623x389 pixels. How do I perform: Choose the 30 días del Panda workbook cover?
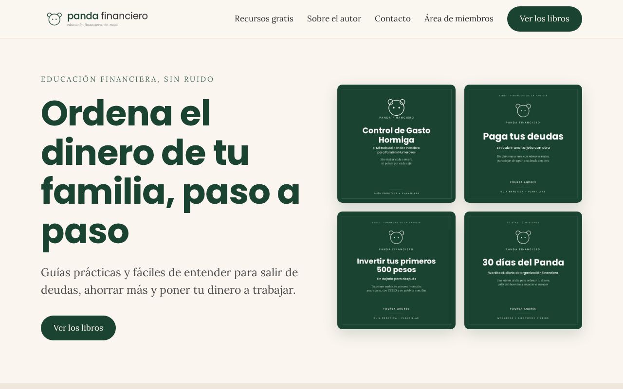coord(523,270)
